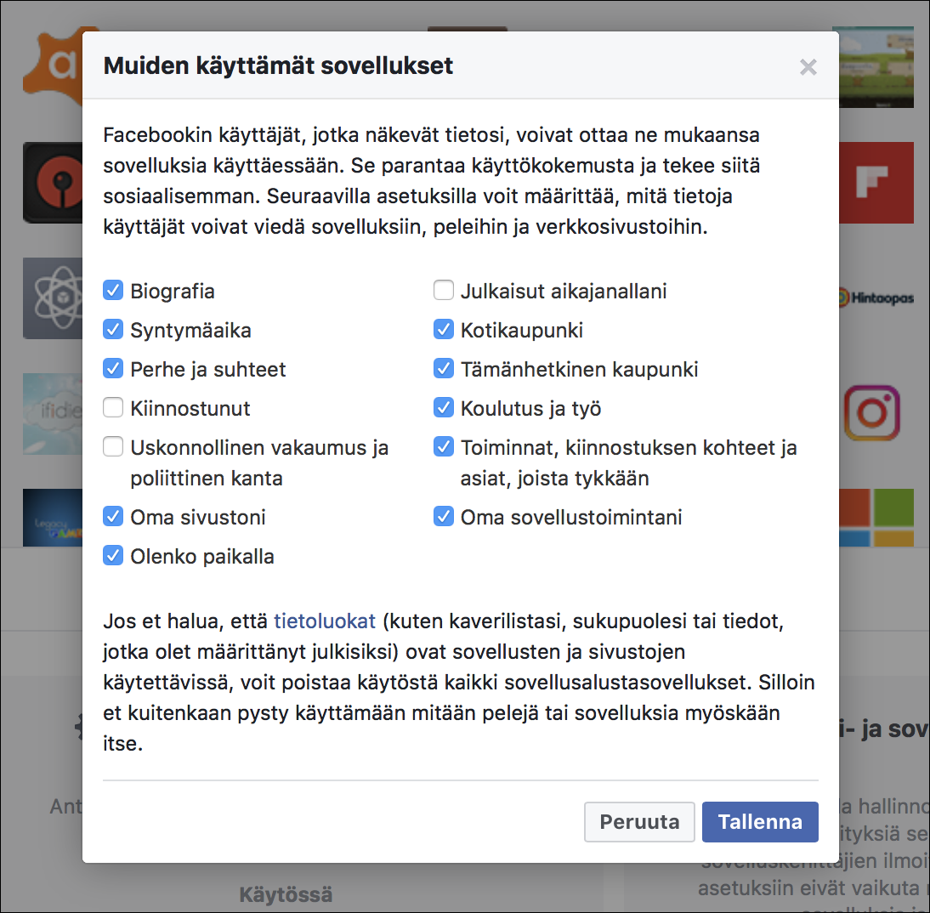Enable the Kiinnostunut checkbox

tap(113, 408)
